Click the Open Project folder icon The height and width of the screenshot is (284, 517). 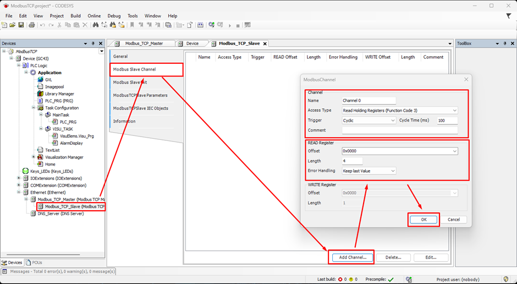pos(13,25)
